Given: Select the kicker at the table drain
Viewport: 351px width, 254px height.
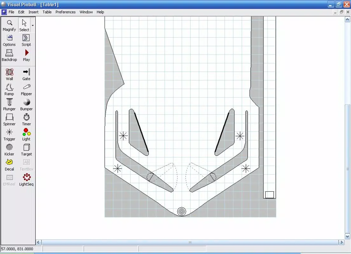Looking at the screenshot, I should [x=182, y=211].
